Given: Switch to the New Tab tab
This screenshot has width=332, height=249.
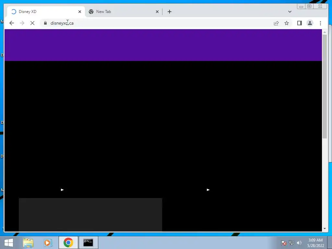Looking at the screenshot, I should click(124, 12).
